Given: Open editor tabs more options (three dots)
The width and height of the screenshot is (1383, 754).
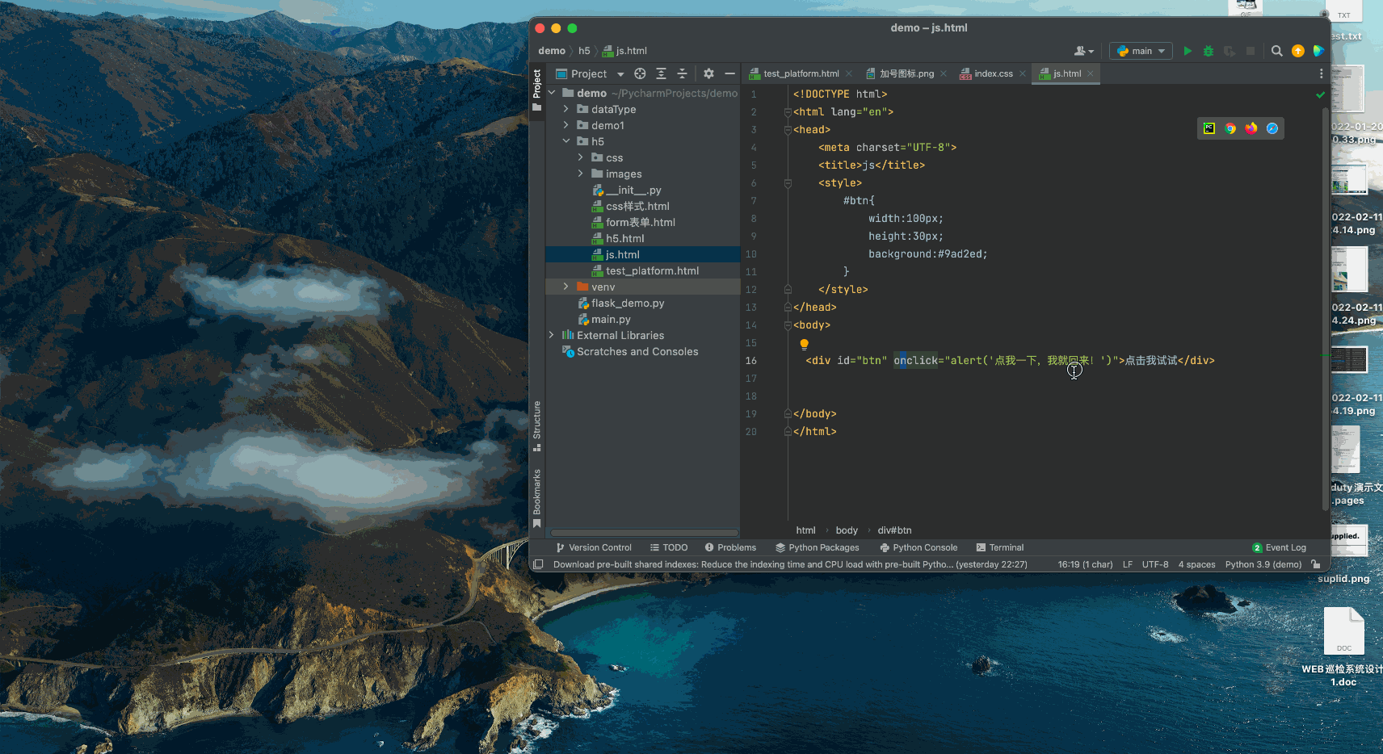Looking at the screenshot, I should coord(1321,73).
